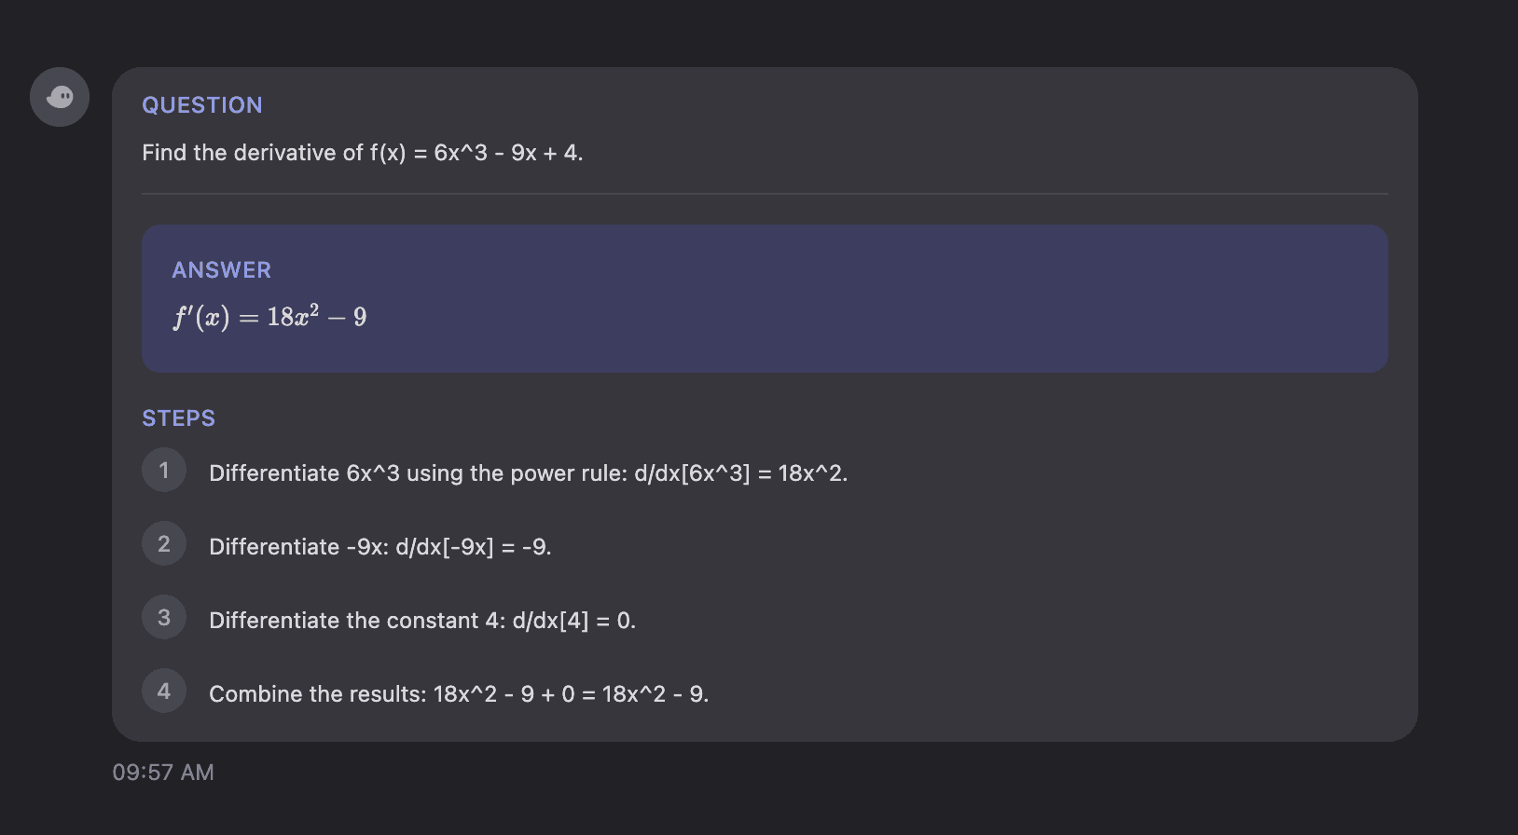Click the exponent 2 in the answer formula

[314, 309]
